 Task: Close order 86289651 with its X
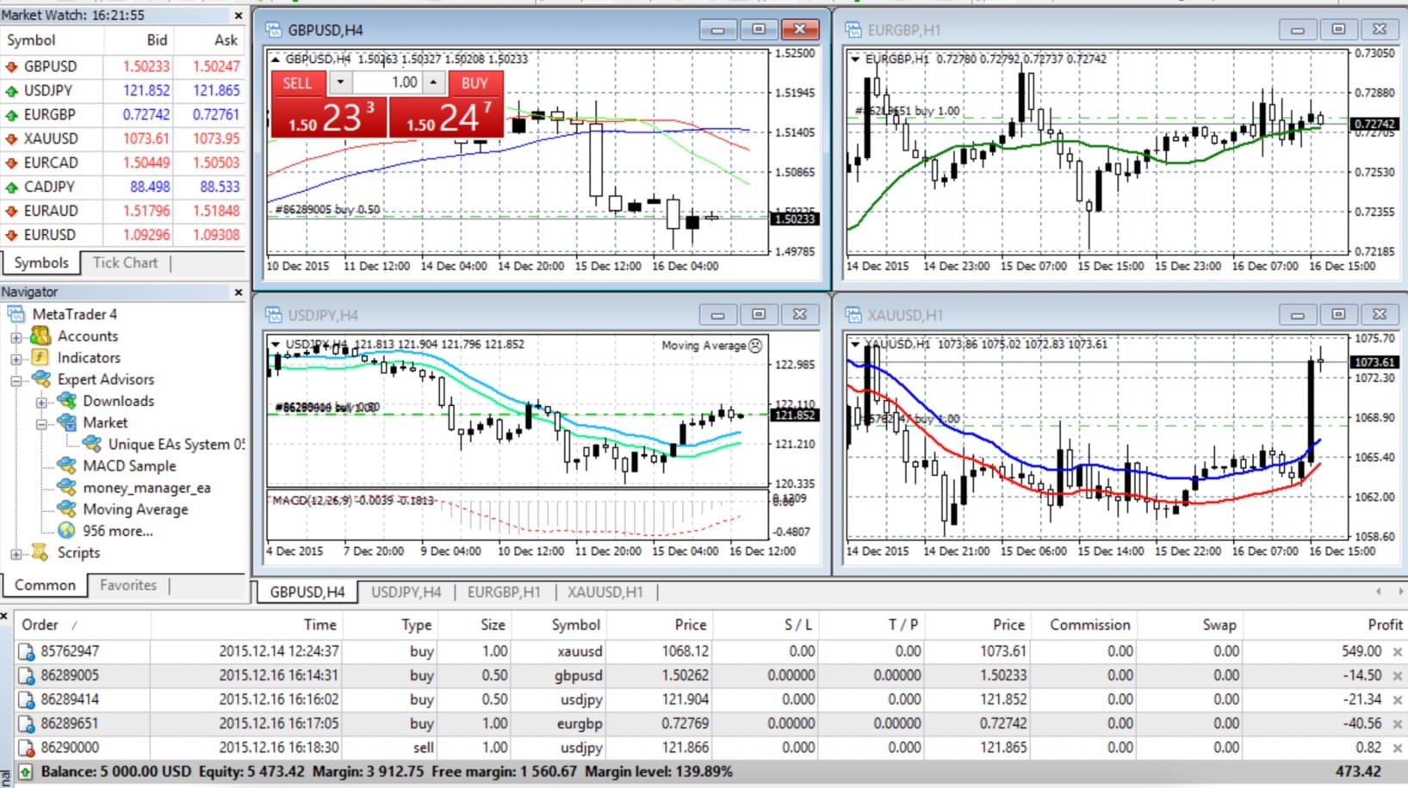(x=1397, y=724)
